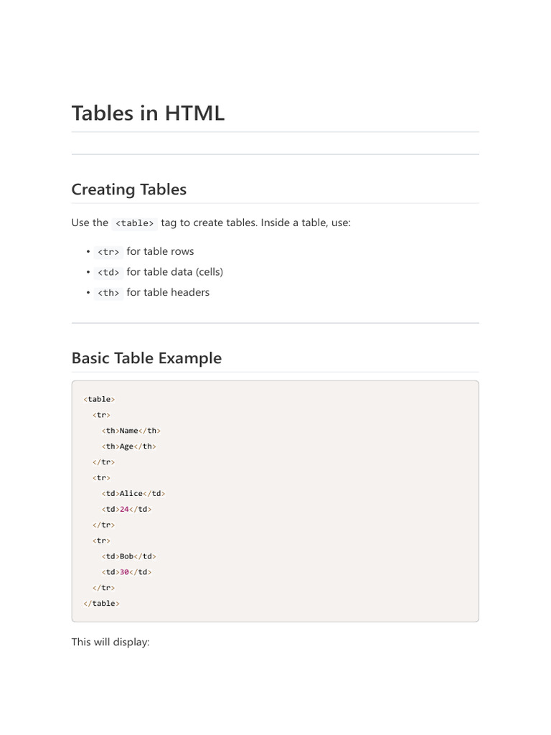The width and height of the screenshot is (551, 735).
Task: Click the "This will display:" text
Action: 110,642
